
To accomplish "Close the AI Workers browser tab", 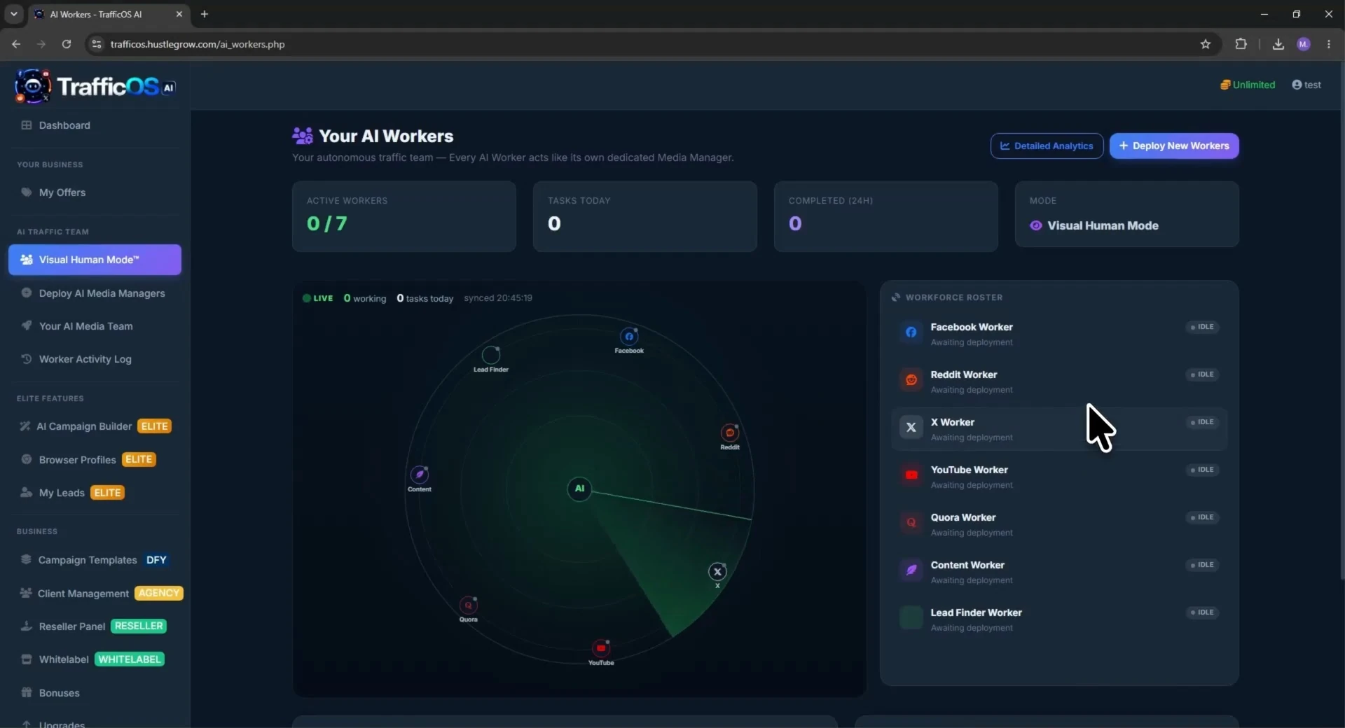I will click(179, 14).
